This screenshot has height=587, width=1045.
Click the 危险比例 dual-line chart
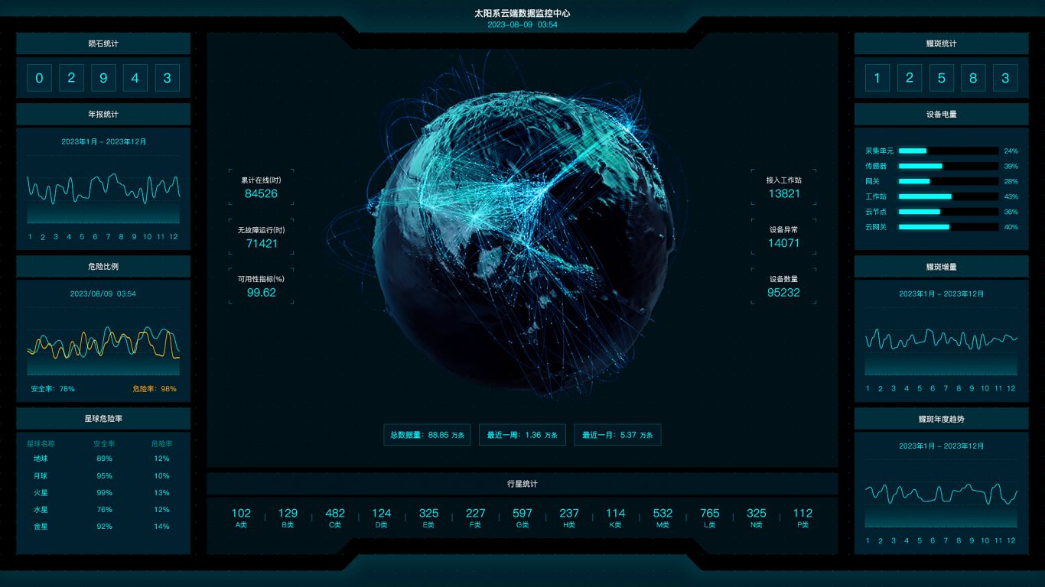tap(103, 342)
